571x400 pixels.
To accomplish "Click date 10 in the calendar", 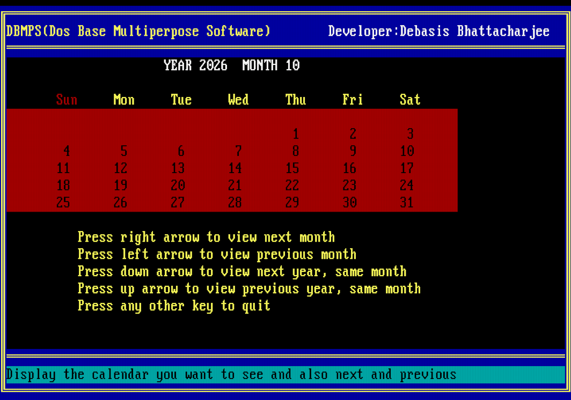I will tap(407, 151).
